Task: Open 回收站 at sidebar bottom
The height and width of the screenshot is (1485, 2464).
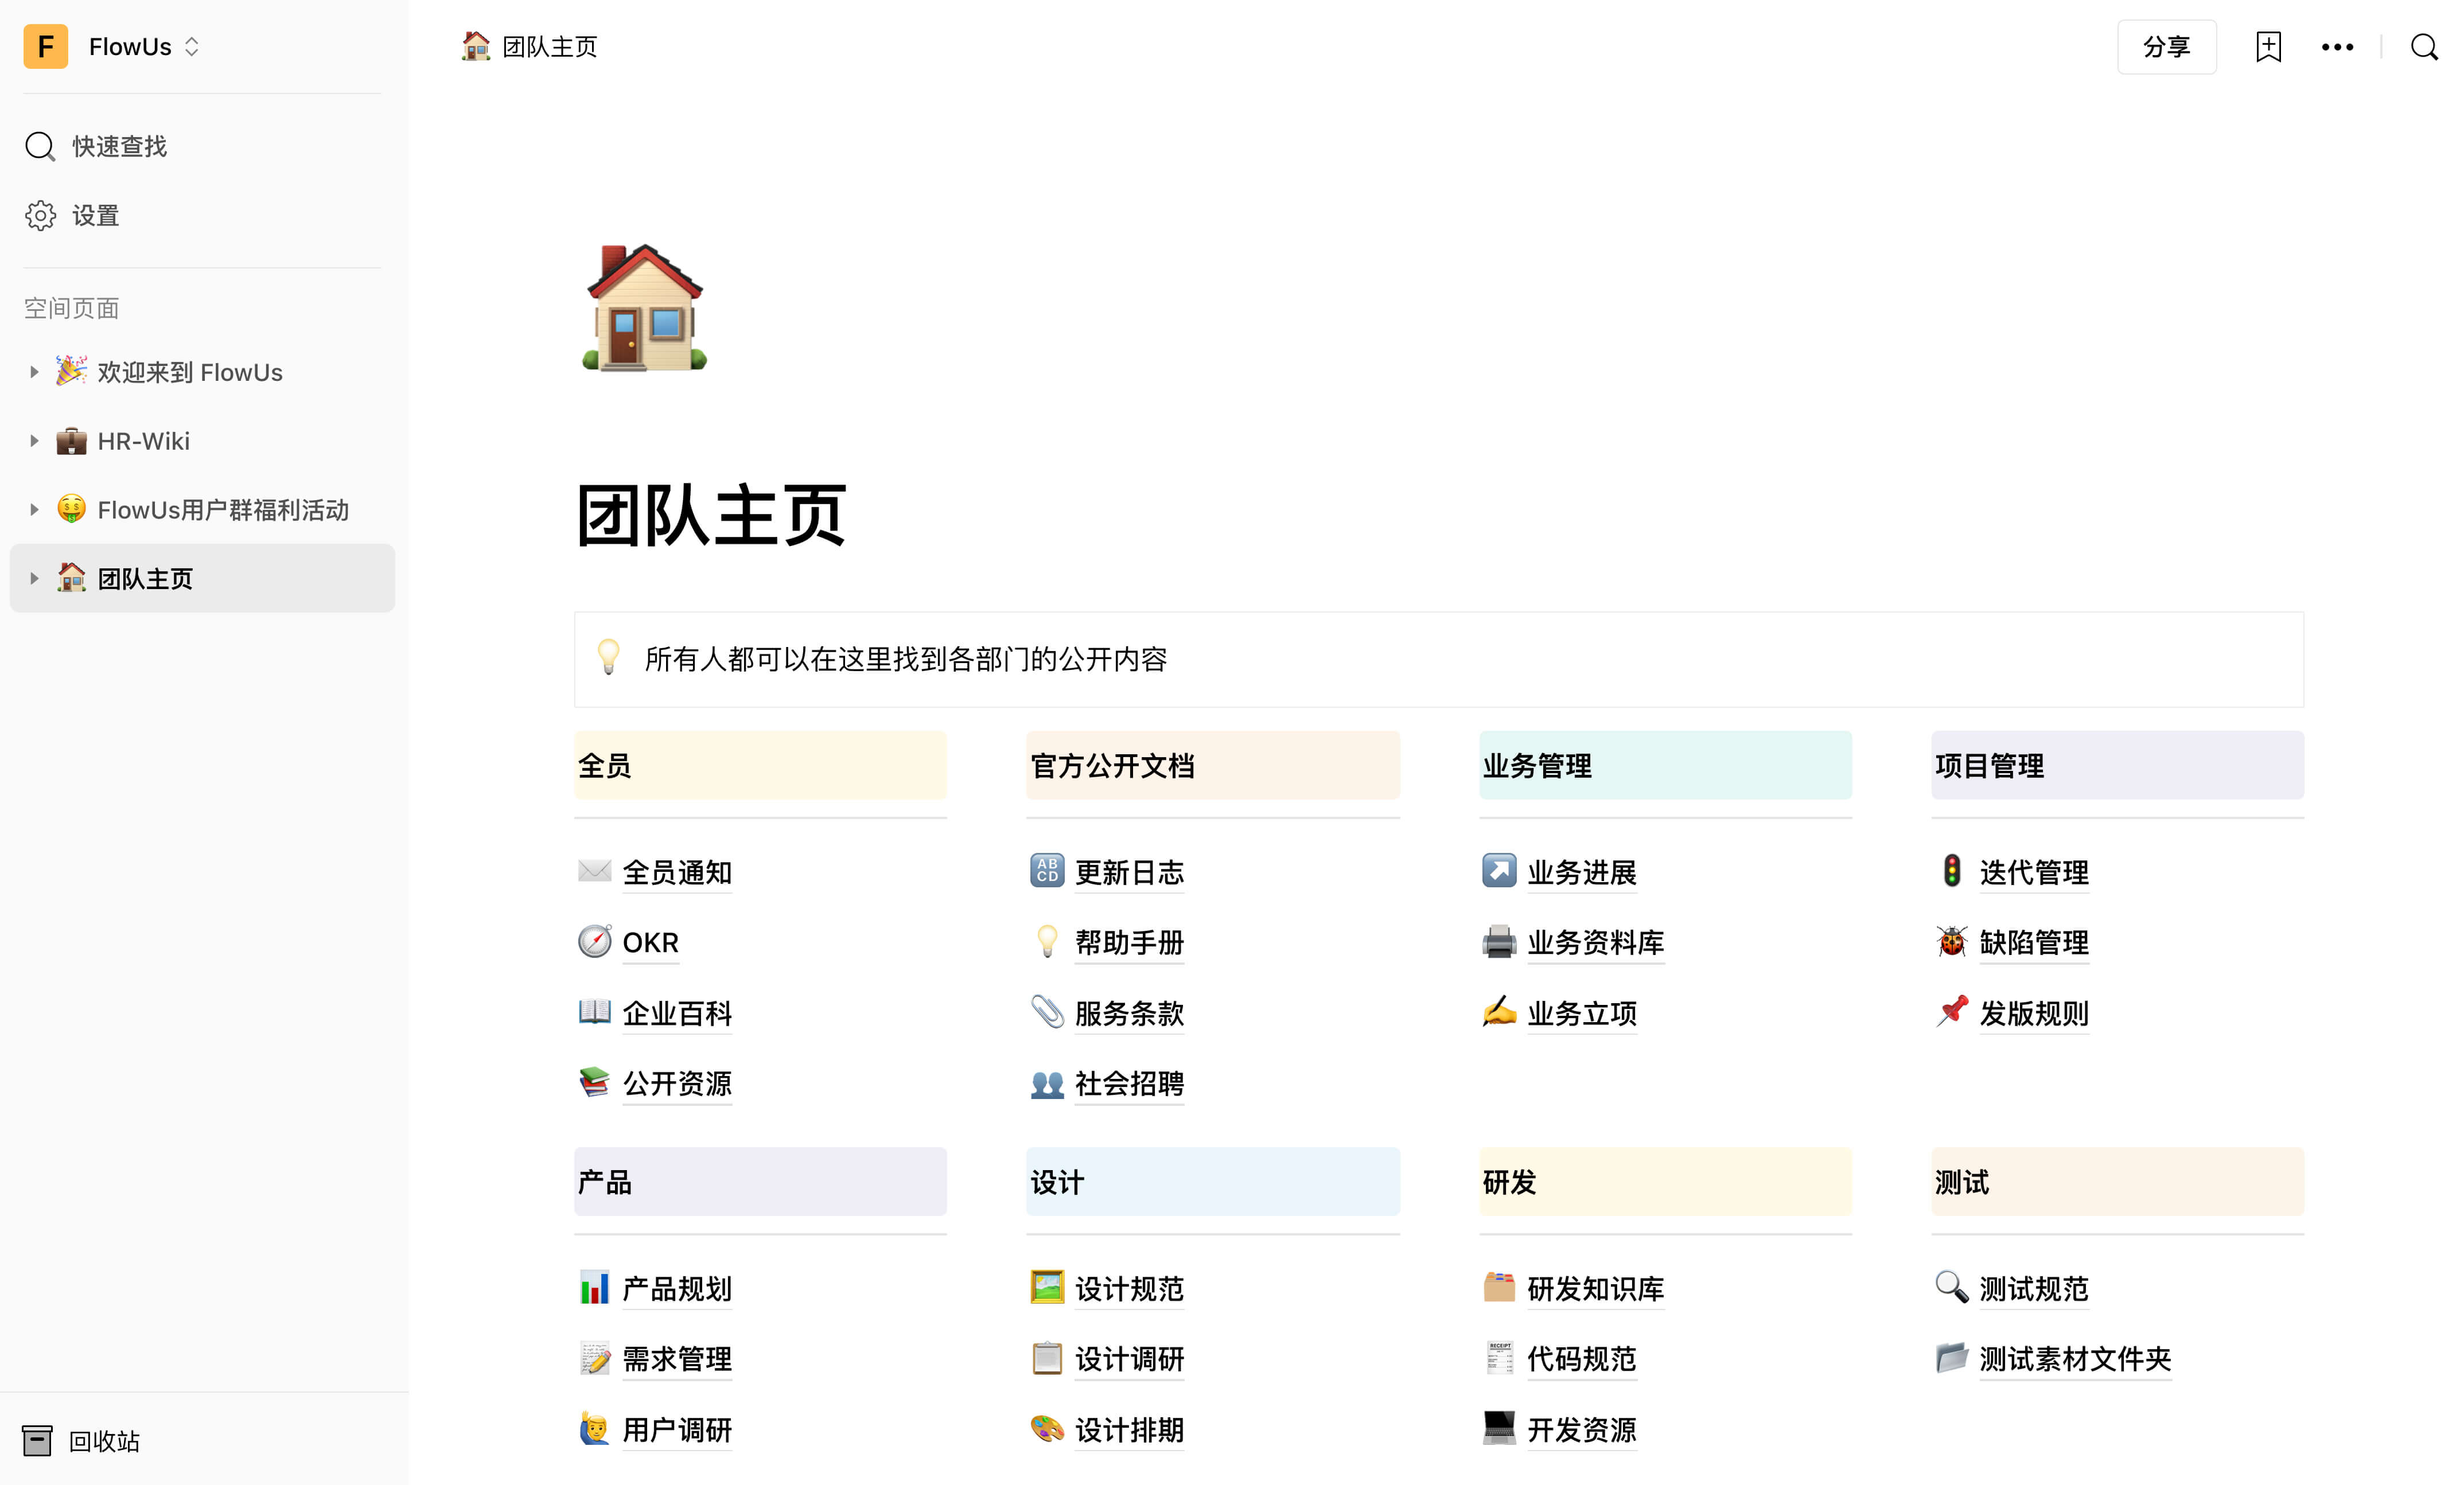Action: [x=104, y=1441]
